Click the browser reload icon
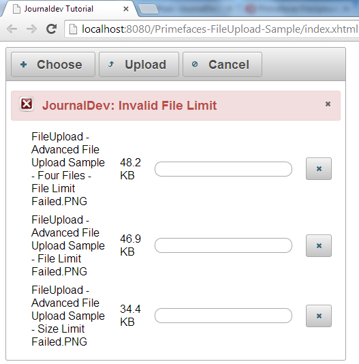The height and width of the screenshot is (364, 359). point(51,29)
